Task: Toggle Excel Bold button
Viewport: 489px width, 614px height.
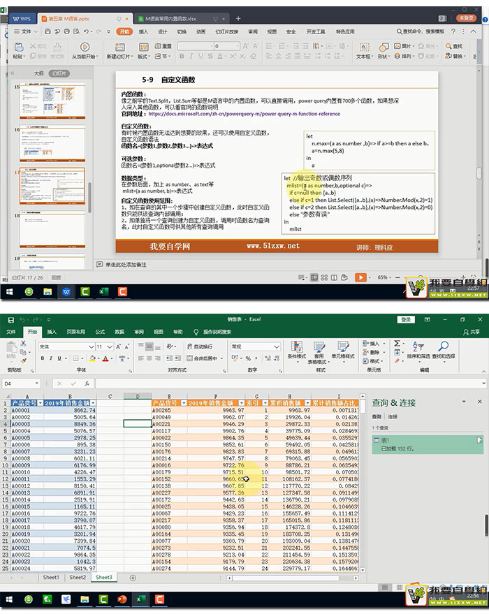Action: [x=43, y=358]
